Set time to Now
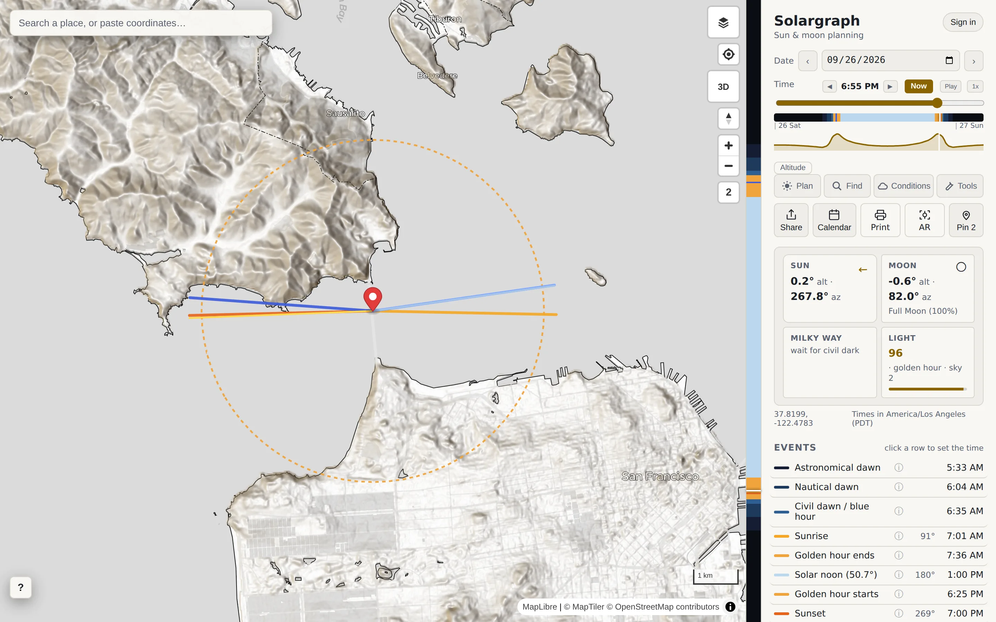 coord(918,86)
